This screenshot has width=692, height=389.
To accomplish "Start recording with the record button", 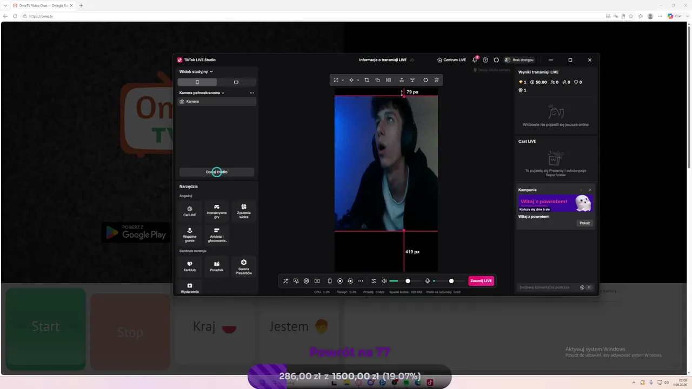I will [340, 281].
